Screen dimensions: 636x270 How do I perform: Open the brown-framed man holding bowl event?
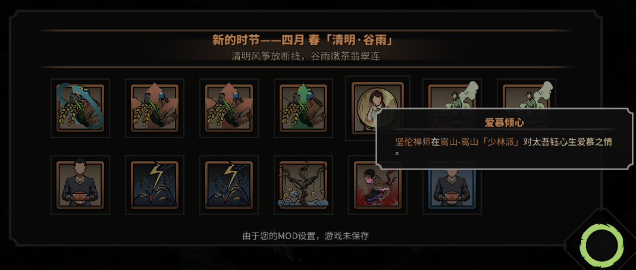pyautogui.click(x=80, y=185)
